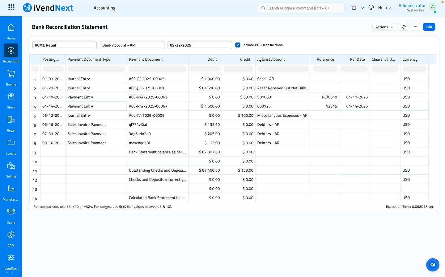Click the Against Account filter box

[x=283, y=69]
